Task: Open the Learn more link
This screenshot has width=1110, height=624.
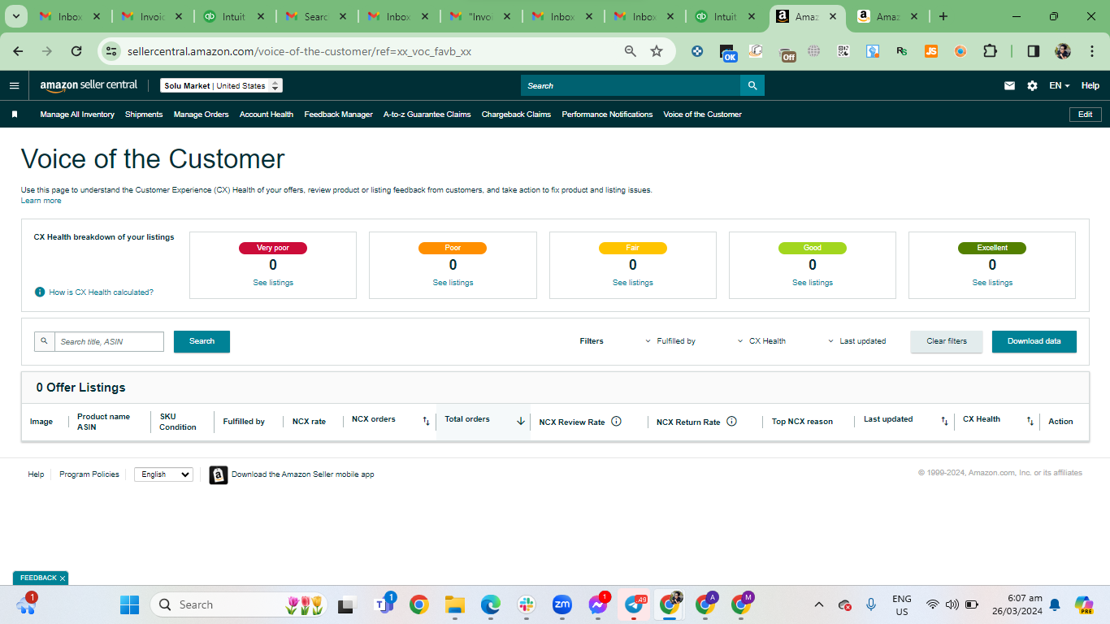Action: tap(41, 201)
